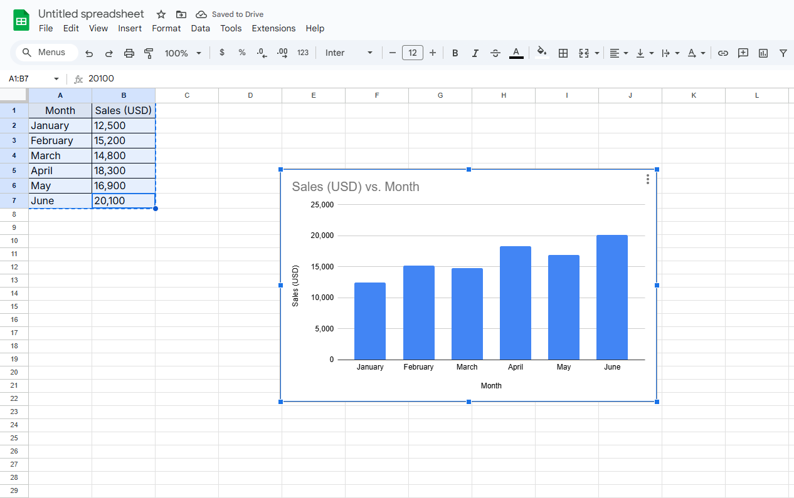Merge cells using the toolbar icon
Image resolution: width=794 pixels, height=498 pixels.
click(584, 53)
